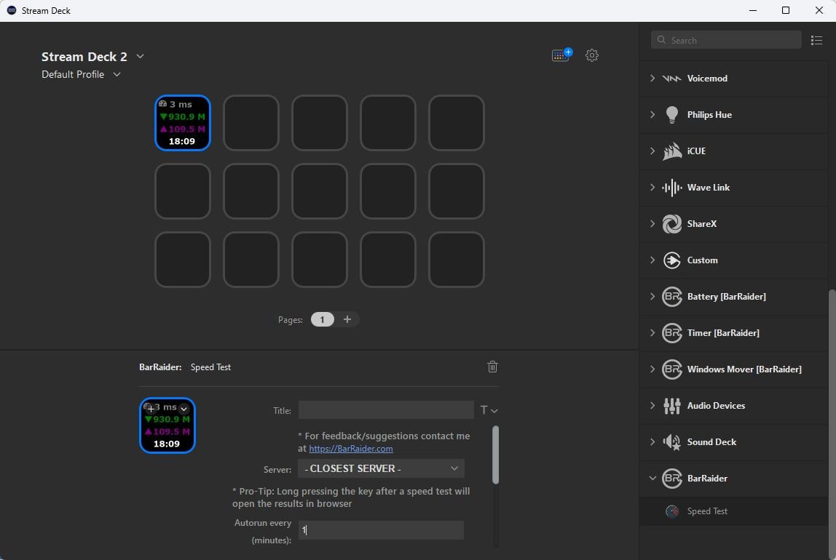Toggle the action list view icon
This screenshot has height=560, width=836.
tap(816, 41)
